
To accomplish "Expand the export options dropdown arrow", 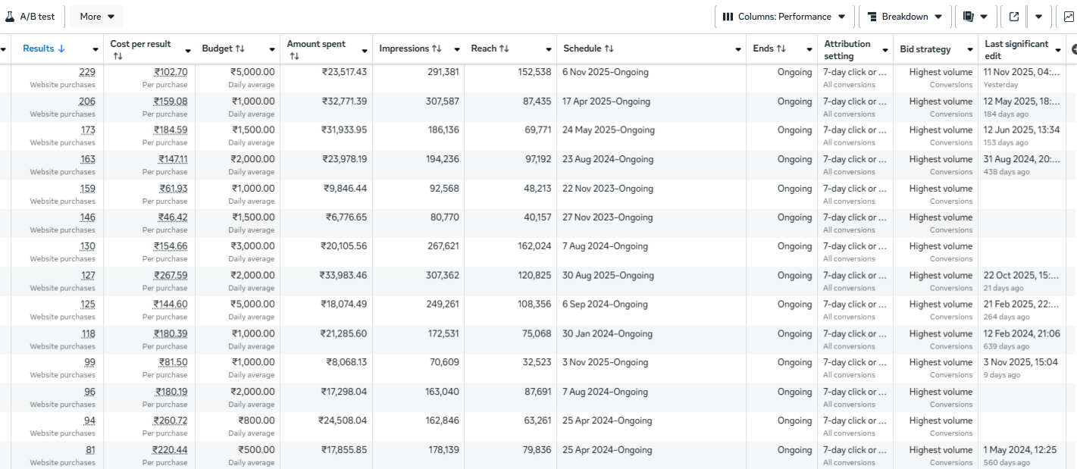I will pos(1038,17).
